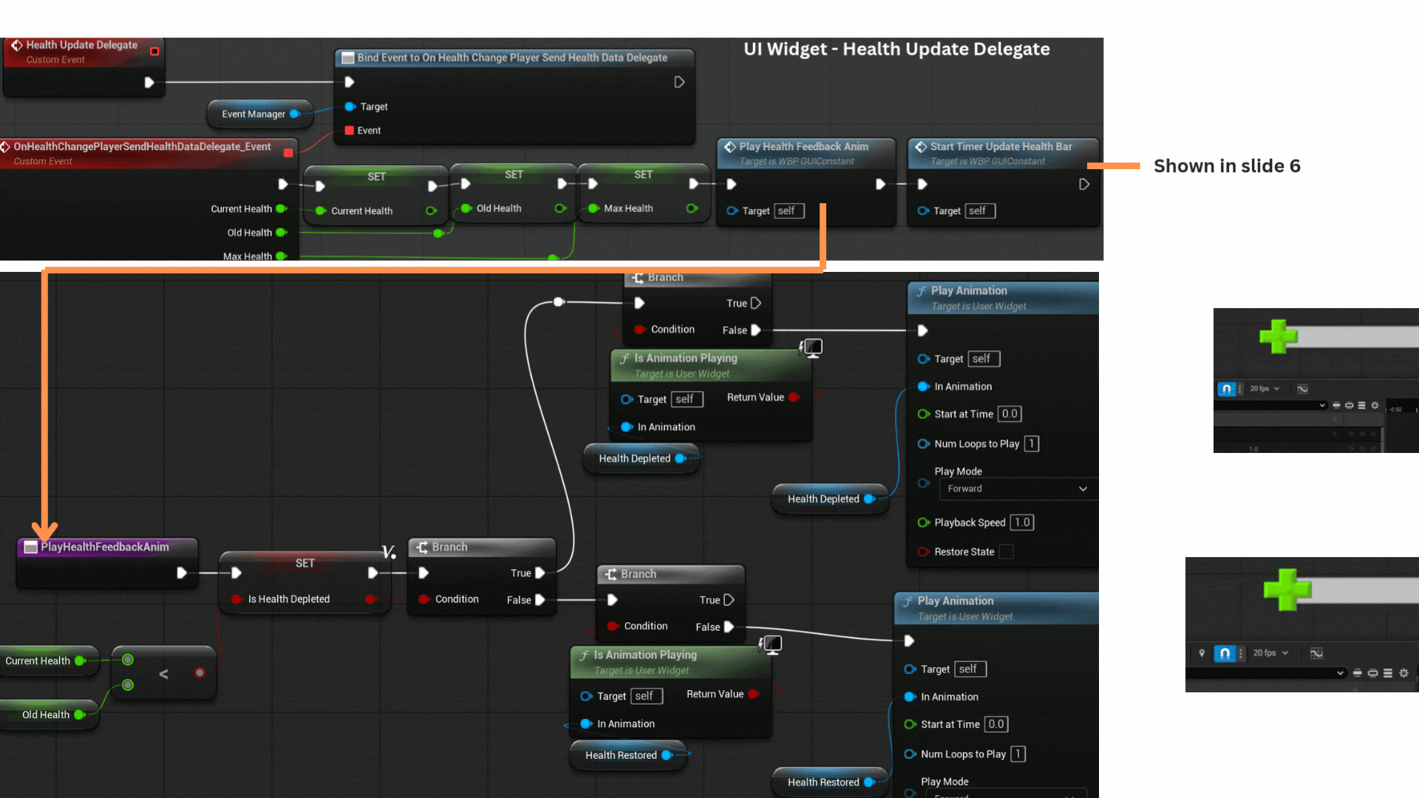Click the Playback Speed 1.0 input field

[x=1021, y=522]
